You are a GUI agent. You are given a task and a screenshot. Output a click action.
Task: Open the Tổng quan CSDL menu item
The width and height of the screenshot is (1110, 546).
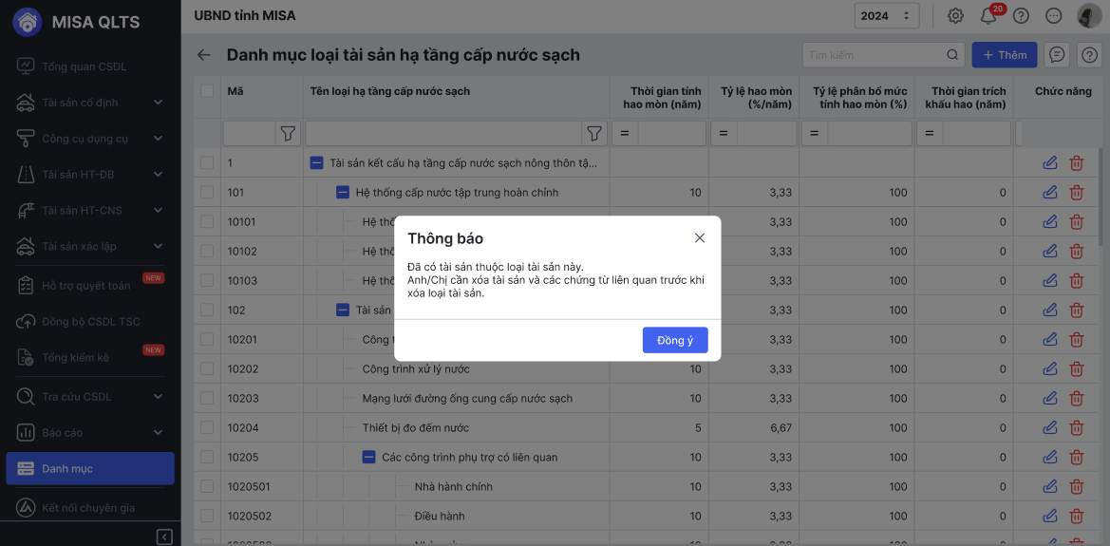click(84, 66)
